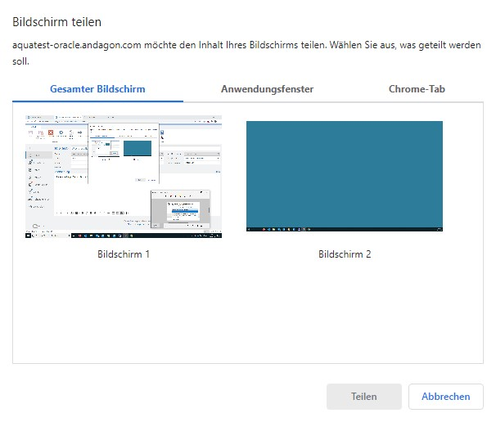Click the Bildschirm 1 caption label
496x422 pixels.
click(123, 254)
